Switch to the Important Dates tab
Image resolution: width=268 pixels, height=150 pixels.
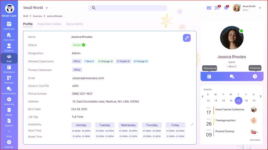pyautogui.click(x=49, y=24)
